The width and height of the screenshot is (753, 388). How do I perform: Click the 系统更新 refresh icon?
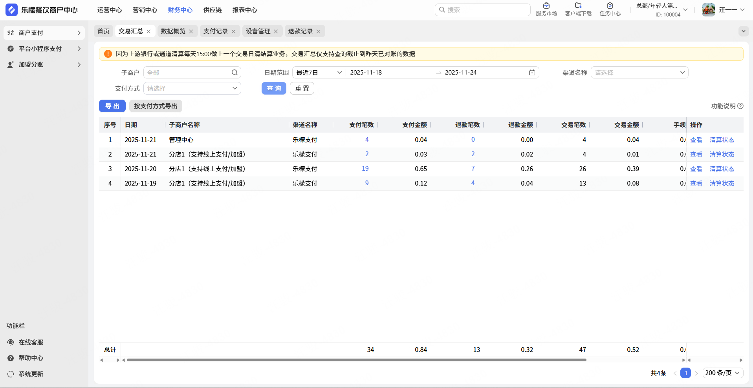[11, 374]
